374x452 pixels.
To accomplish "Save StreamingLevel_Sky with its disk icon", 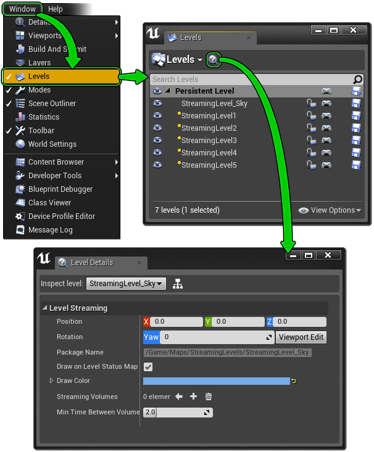I will pos(356,104).
